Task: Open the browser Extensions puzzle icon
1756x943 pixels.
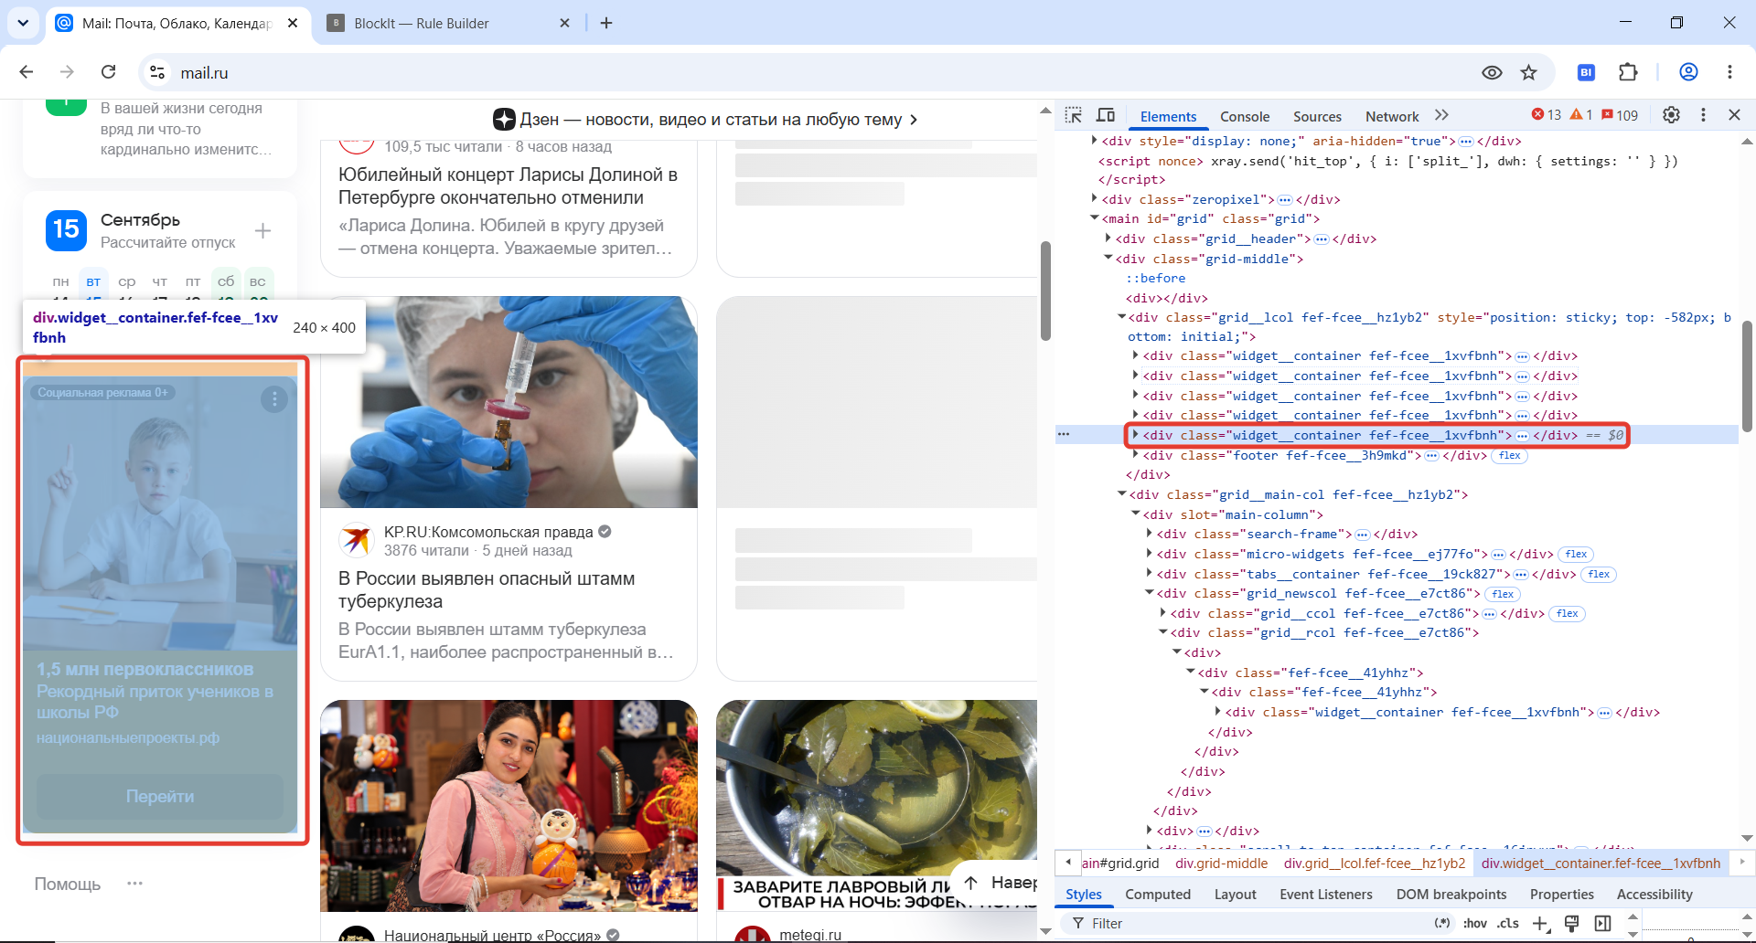Action: [x=1628, y=72]
